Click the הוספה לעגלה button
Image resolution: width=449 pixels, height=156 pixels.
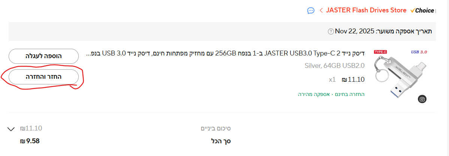click(x=43, y=56)
